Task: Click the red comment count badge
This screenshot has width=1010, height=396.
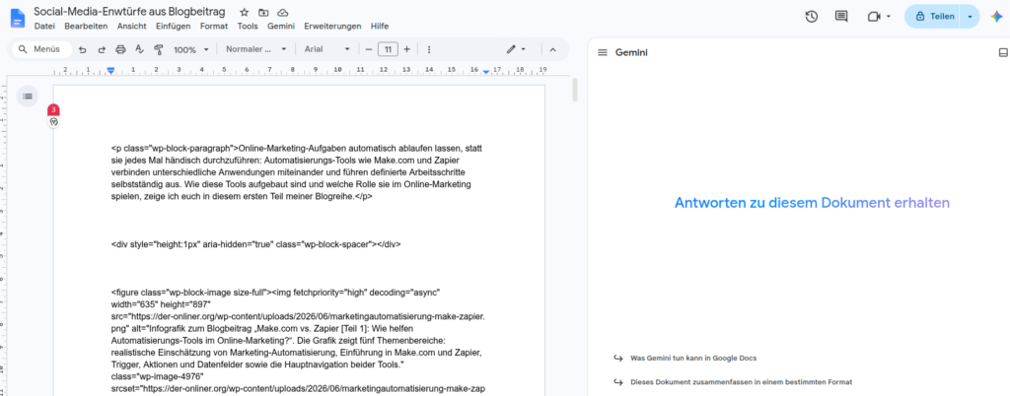Action: point(53,110)
